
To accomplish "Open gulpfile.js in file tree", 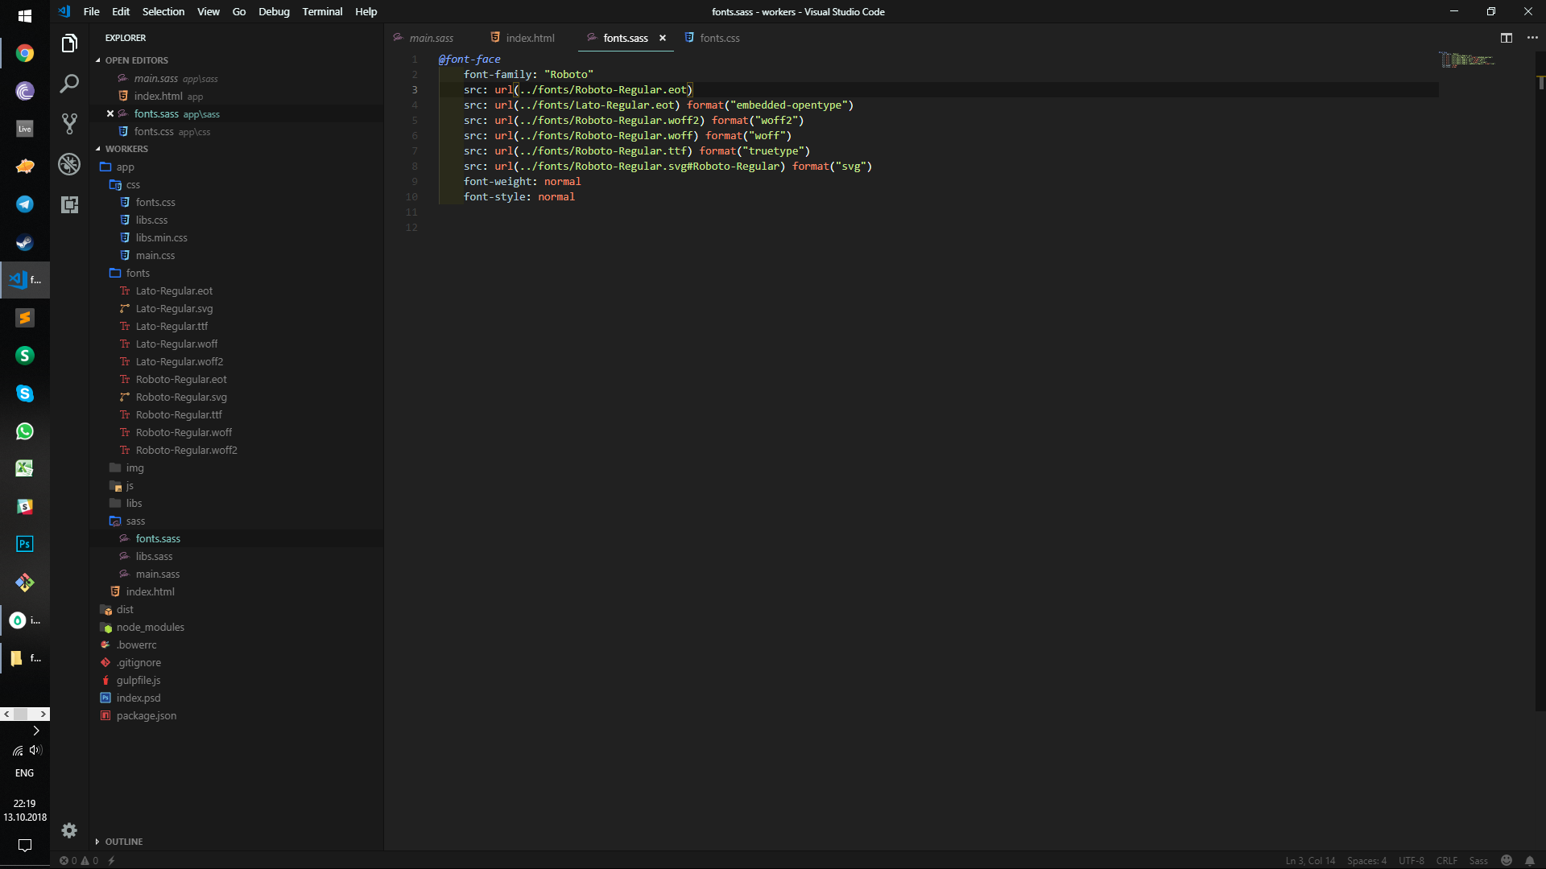I will [138, 680].
